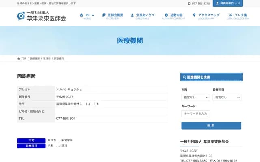Click the リンク集 chain link icon
Screen dimensions: 260x162
click(231, 15)
